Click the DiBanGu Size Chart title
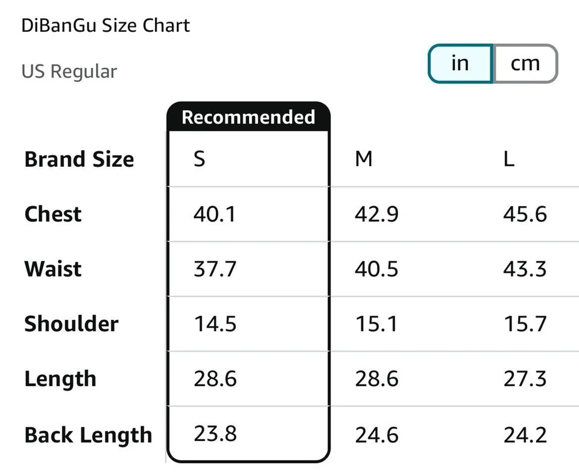Screen dimensions: 579x473 pyautogui.click(x=106, y=25)
